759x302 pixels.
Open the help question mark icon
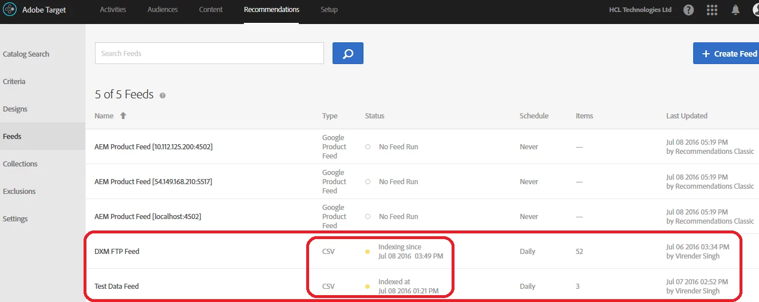tap(689, 10)
